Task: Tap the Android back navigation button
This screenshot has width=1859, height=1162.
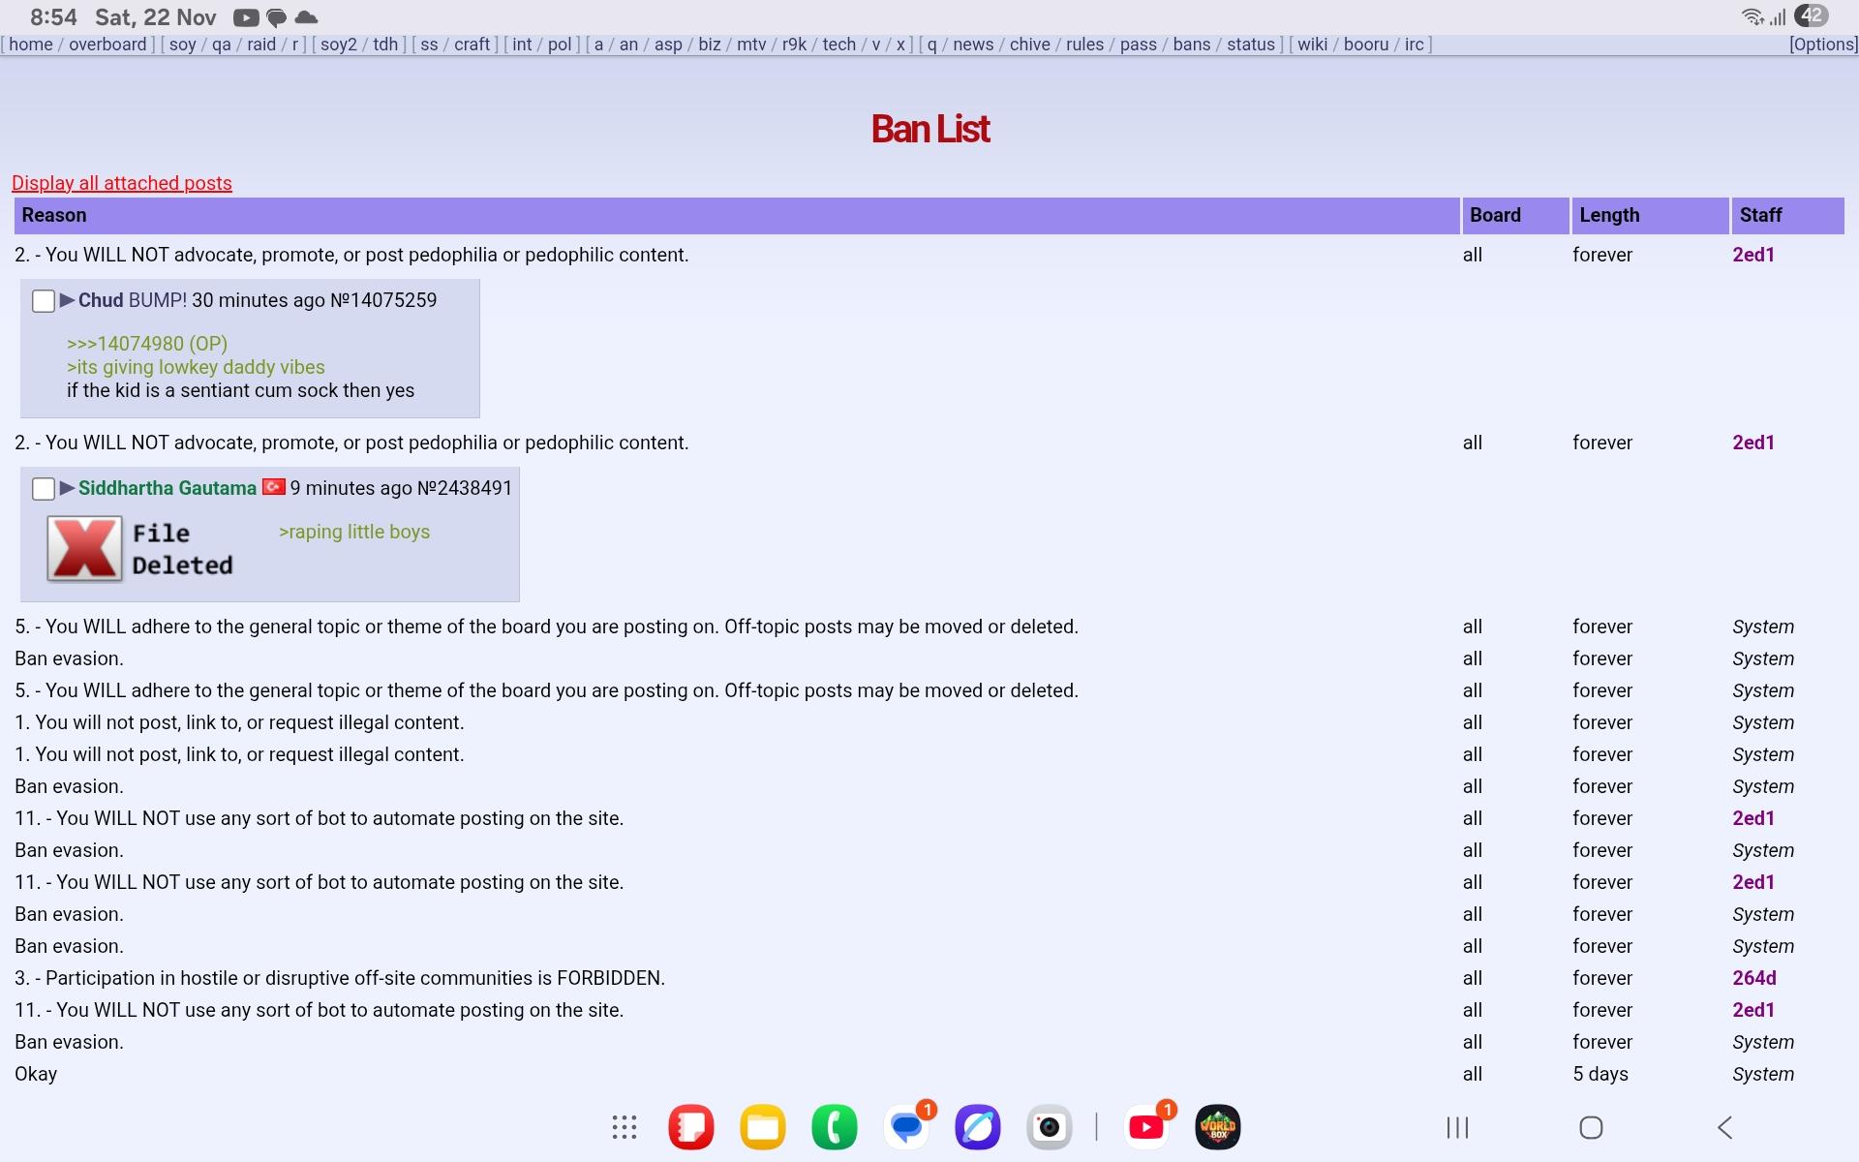Action: coord(1724,1127)
